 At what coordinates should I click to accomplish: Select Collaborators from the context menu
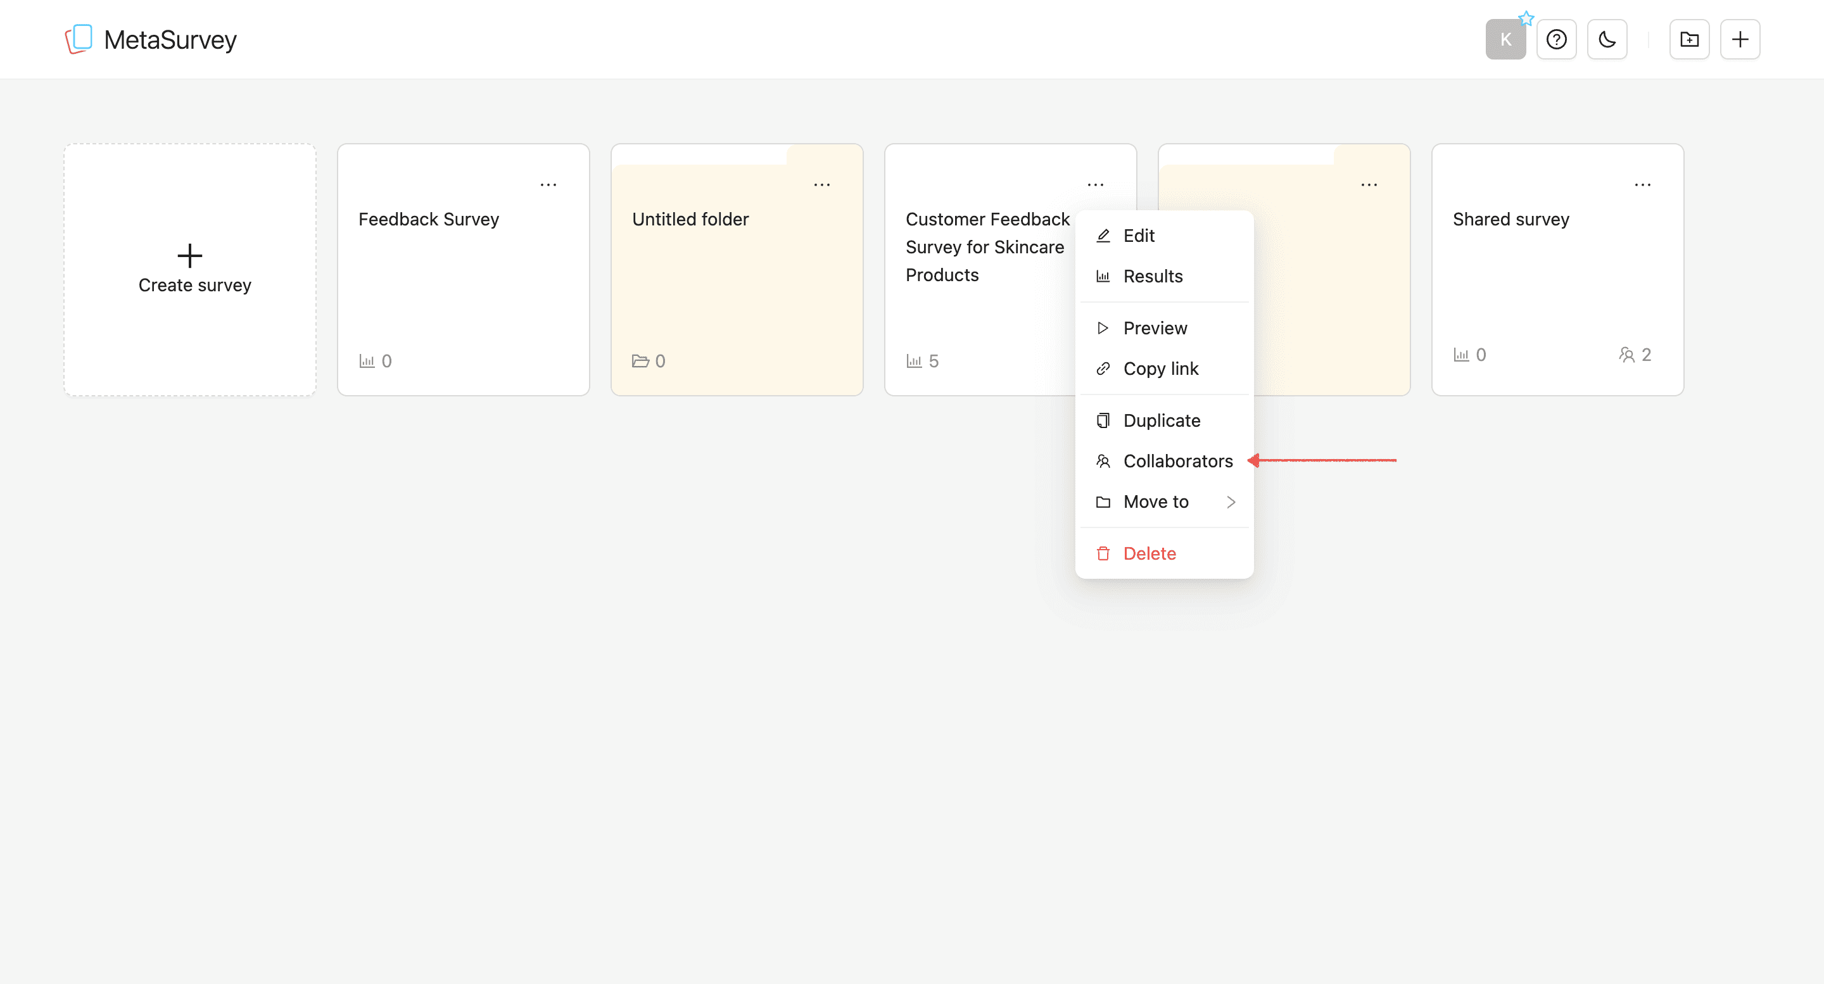1177,461
